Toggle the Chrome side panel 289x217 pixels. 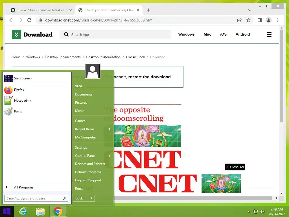260,20
